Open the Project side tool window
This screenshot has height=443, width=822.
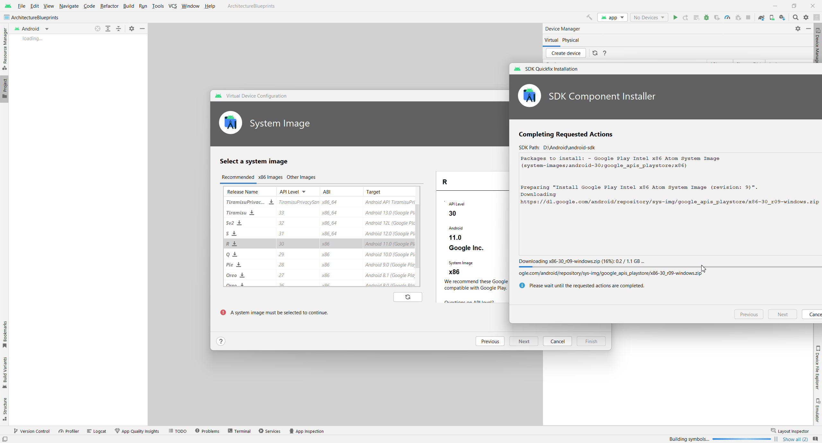4,88
